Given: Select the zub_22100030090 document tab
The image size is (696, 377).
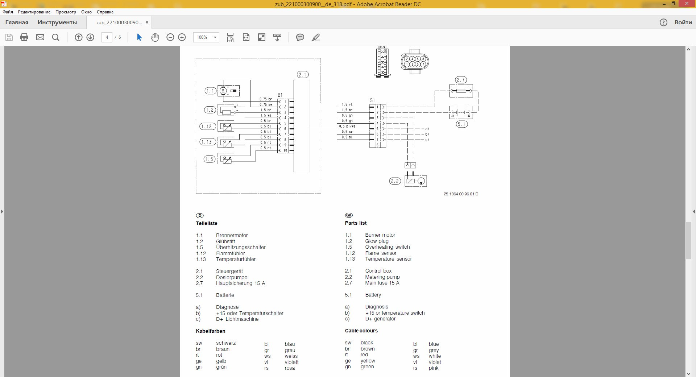Looking at the screenshot, I should point(119,22).
